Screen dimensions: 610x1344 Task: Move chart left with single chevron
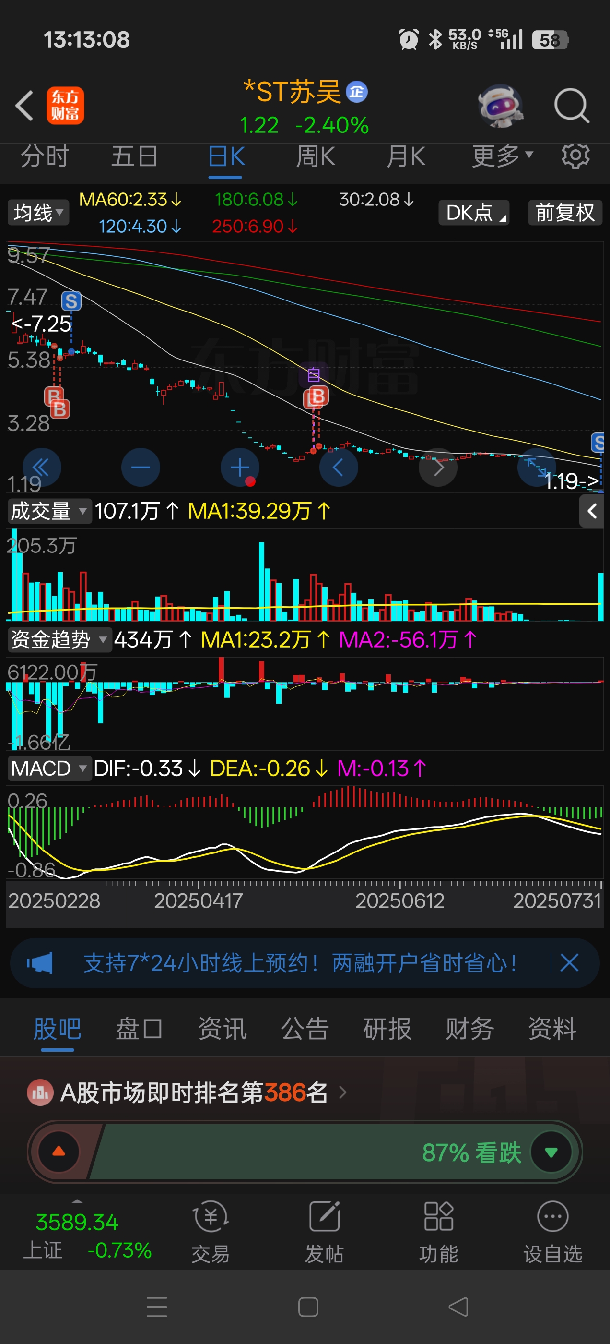339,467
